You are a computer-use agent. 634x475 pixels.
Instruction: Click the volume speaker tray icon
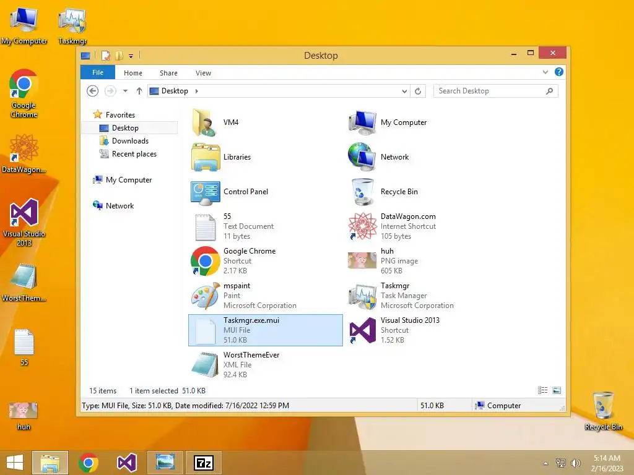575,463
